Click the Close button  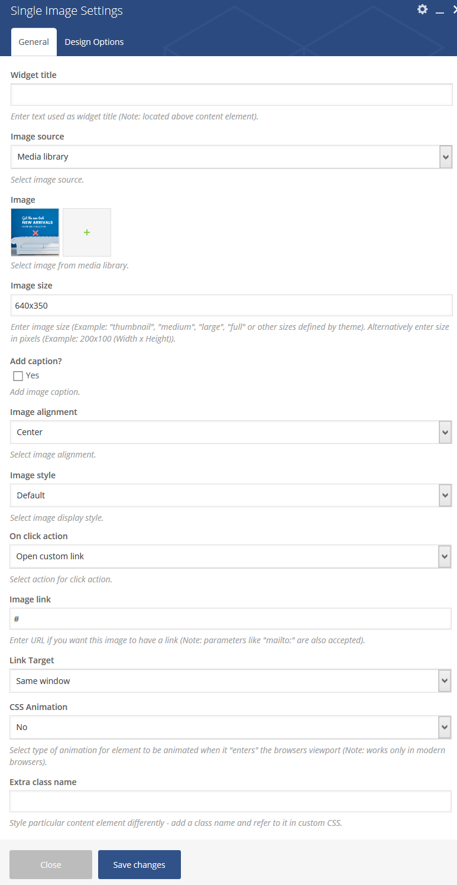tap(51, 865)
